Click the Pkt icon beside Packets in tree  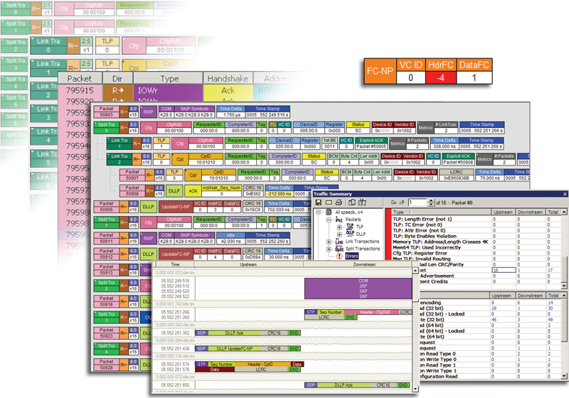tap(339, 220)
